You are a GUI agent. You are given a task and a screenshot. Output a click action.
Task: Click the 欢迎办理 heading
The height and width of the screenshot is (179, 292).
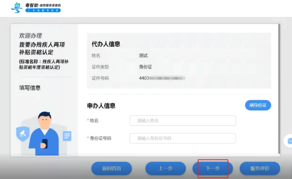pos(31,35)
